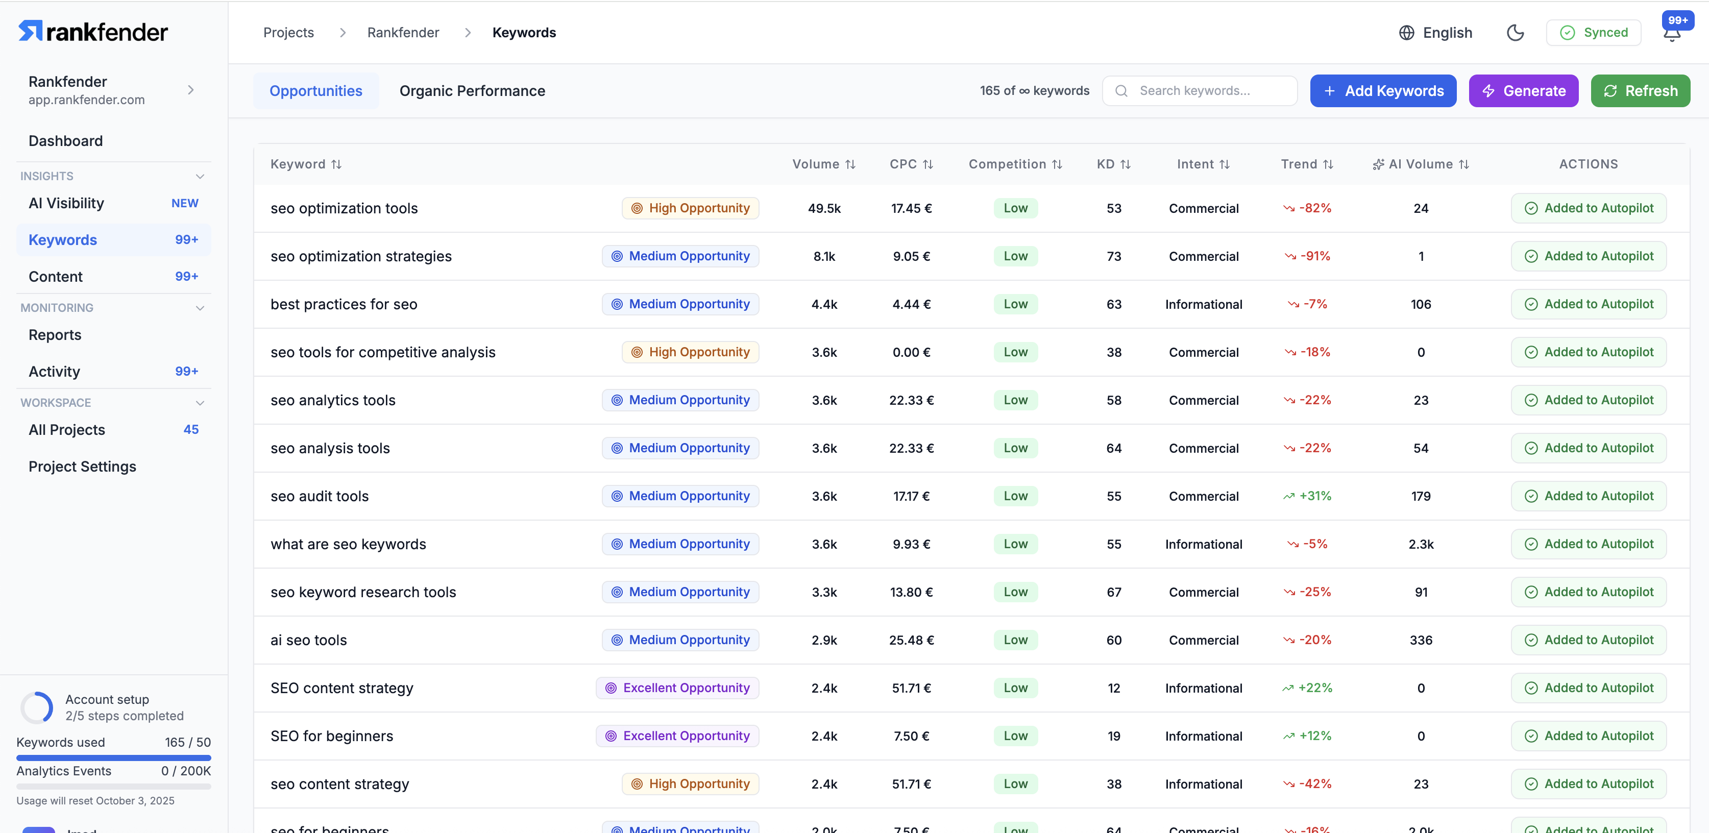Screen dimensions: 1709x833
Task: Collapse the MONITORING sidebar section
Action: (x=200, y=308)
